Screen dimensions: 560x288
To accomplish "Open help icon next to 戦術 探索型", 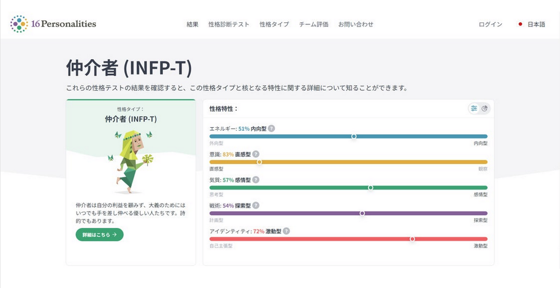I will 256,205.
